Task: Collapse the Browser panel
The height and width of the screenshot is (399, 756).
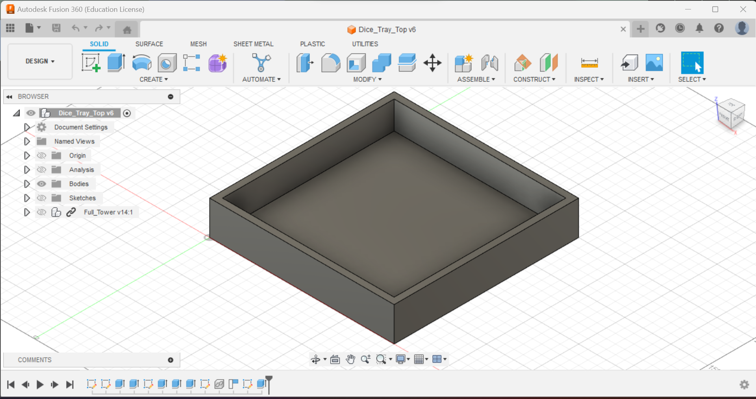Action: click(9, 96)
